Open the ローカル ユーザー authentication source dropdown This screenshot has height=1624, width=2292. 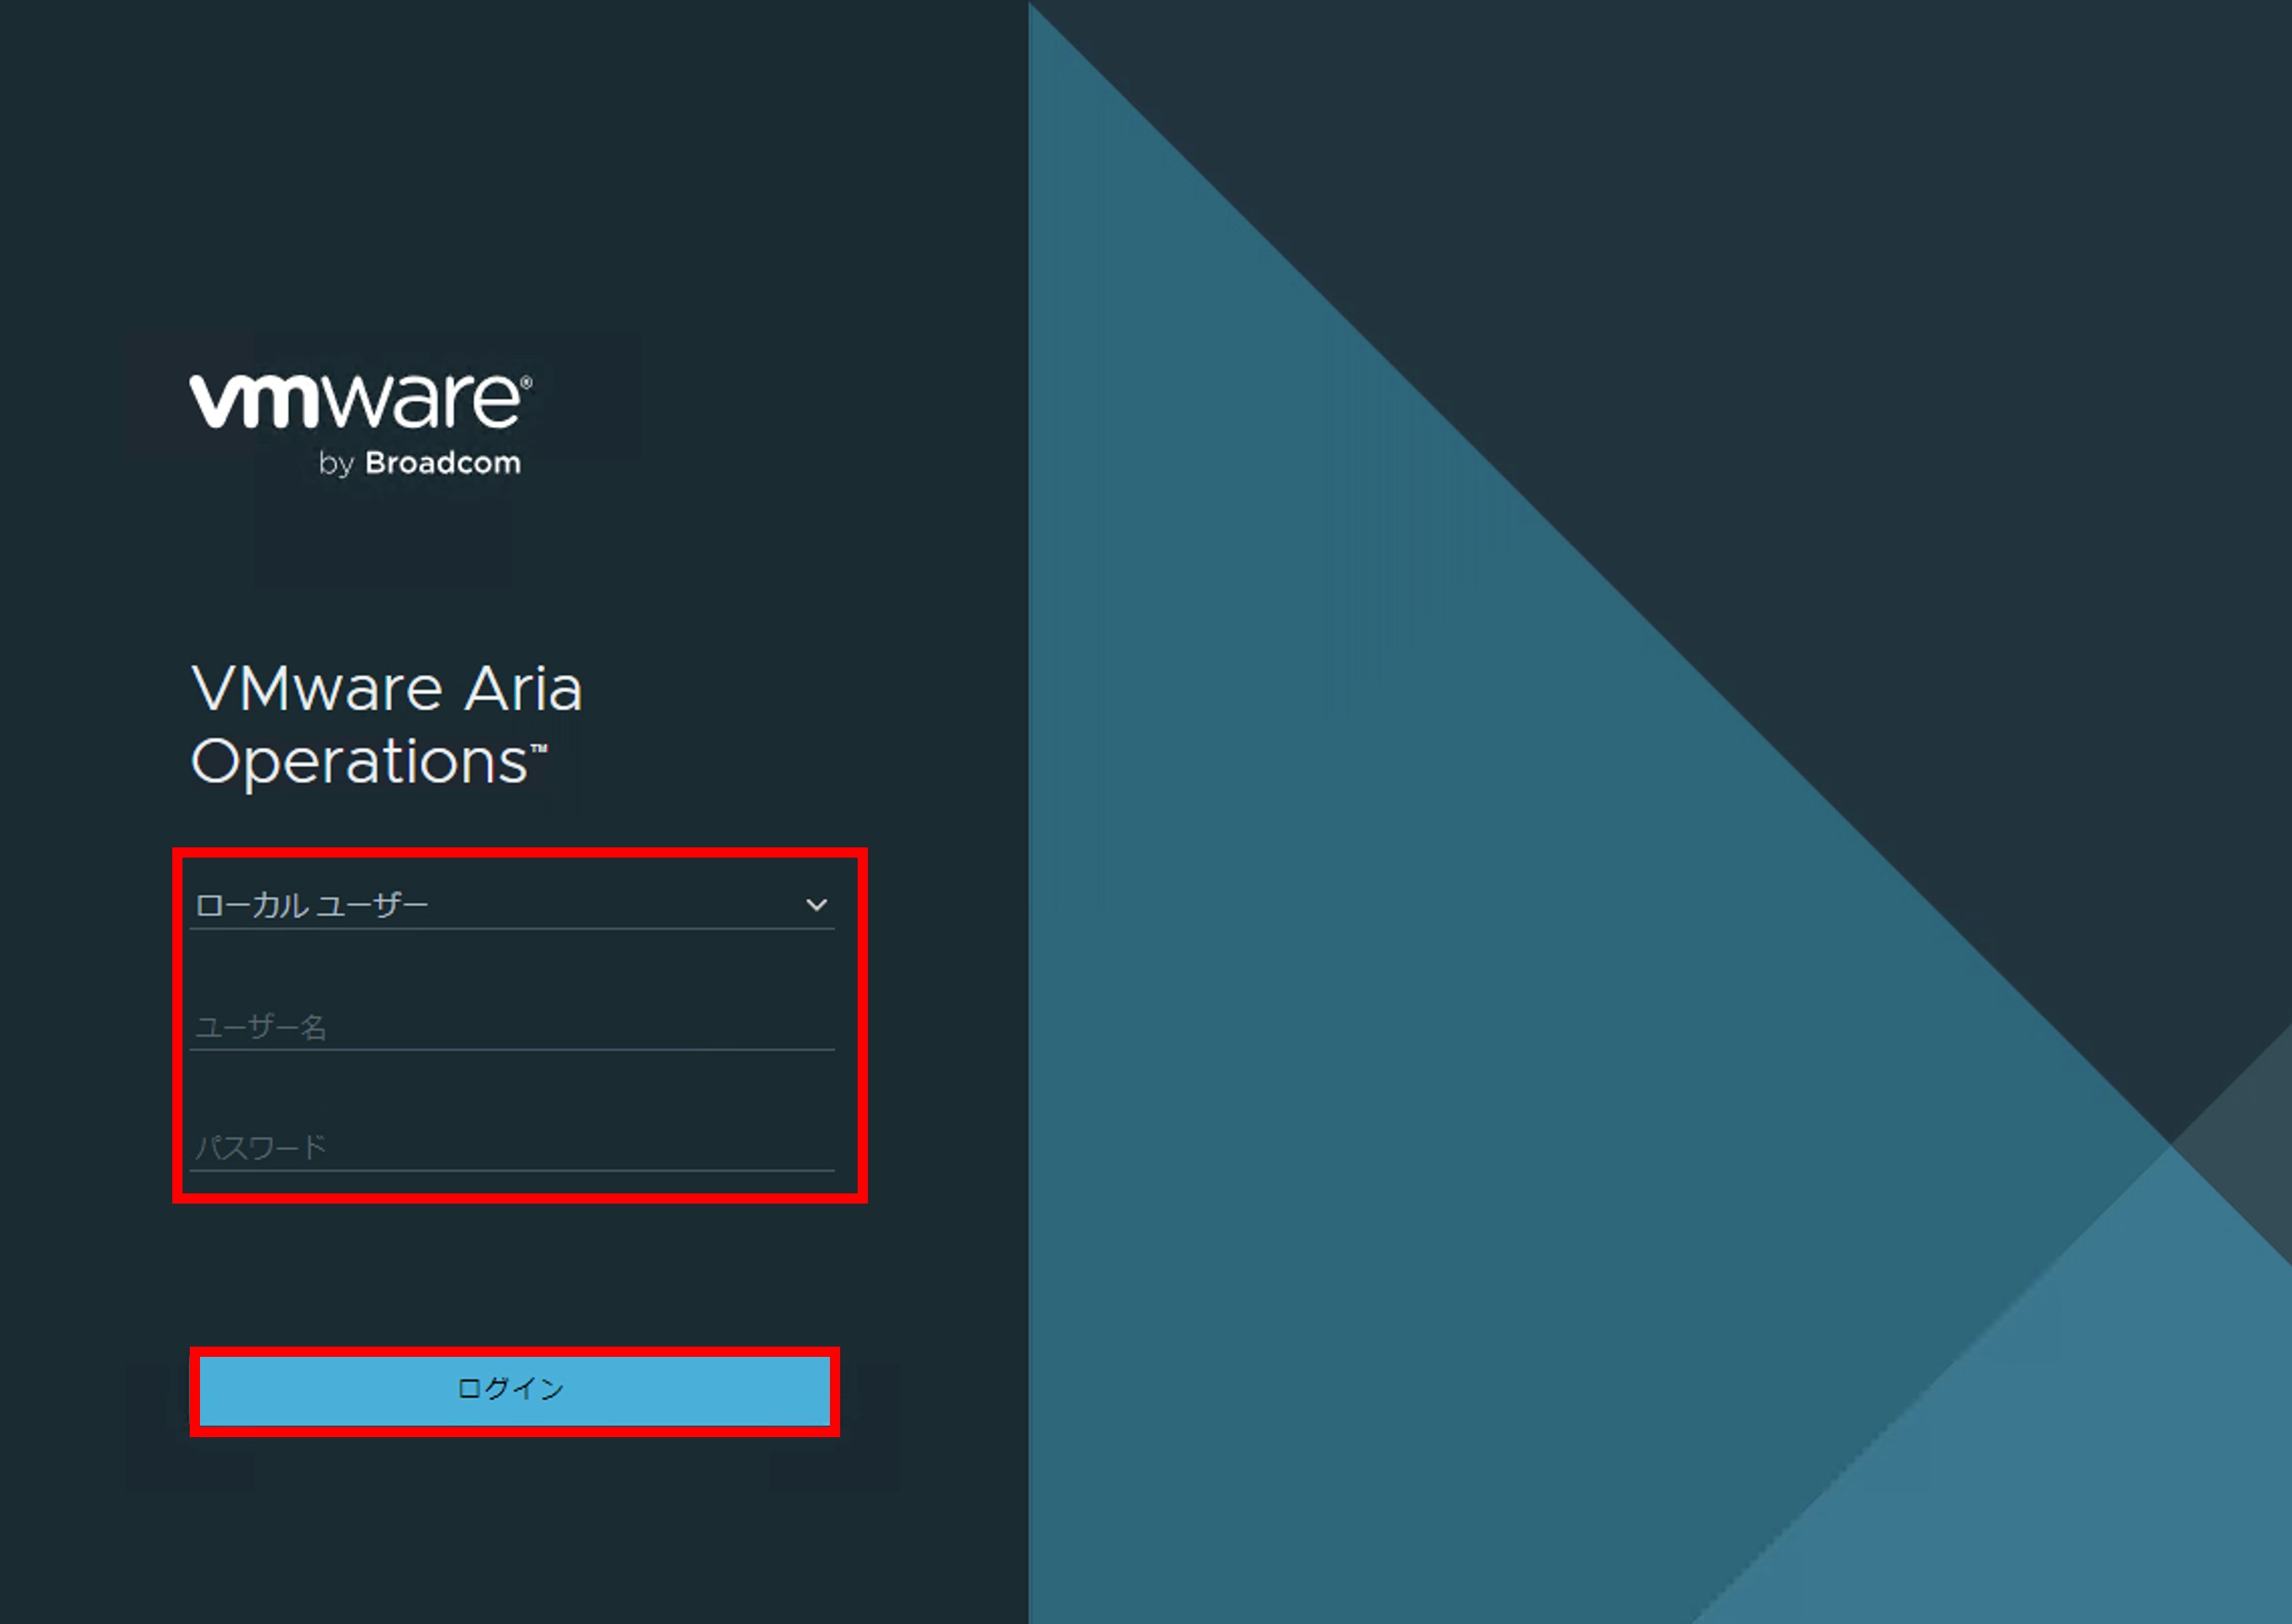tap(512, 905)
